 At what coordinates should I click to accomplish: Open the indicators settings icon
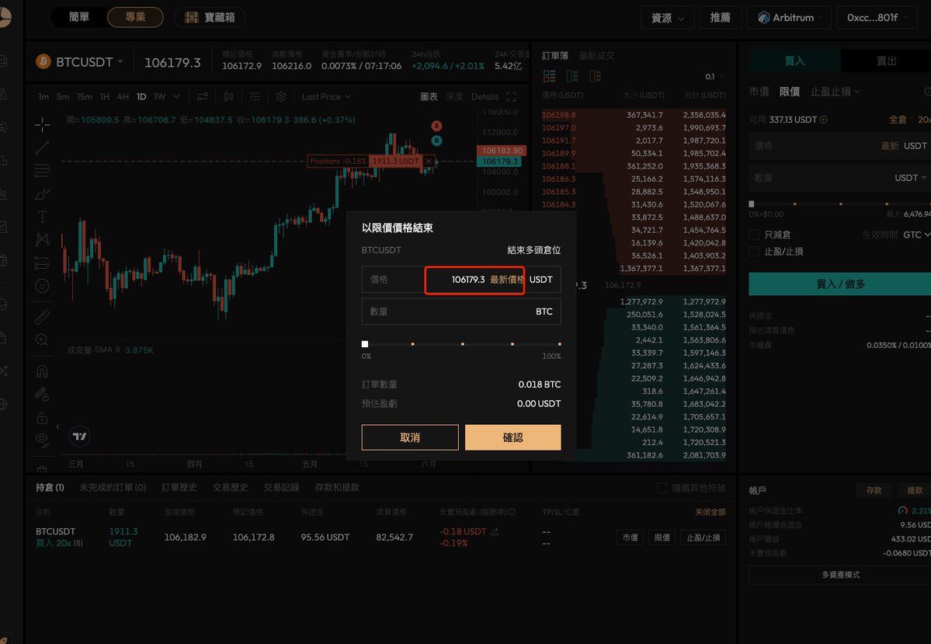[x=203, y=96]
